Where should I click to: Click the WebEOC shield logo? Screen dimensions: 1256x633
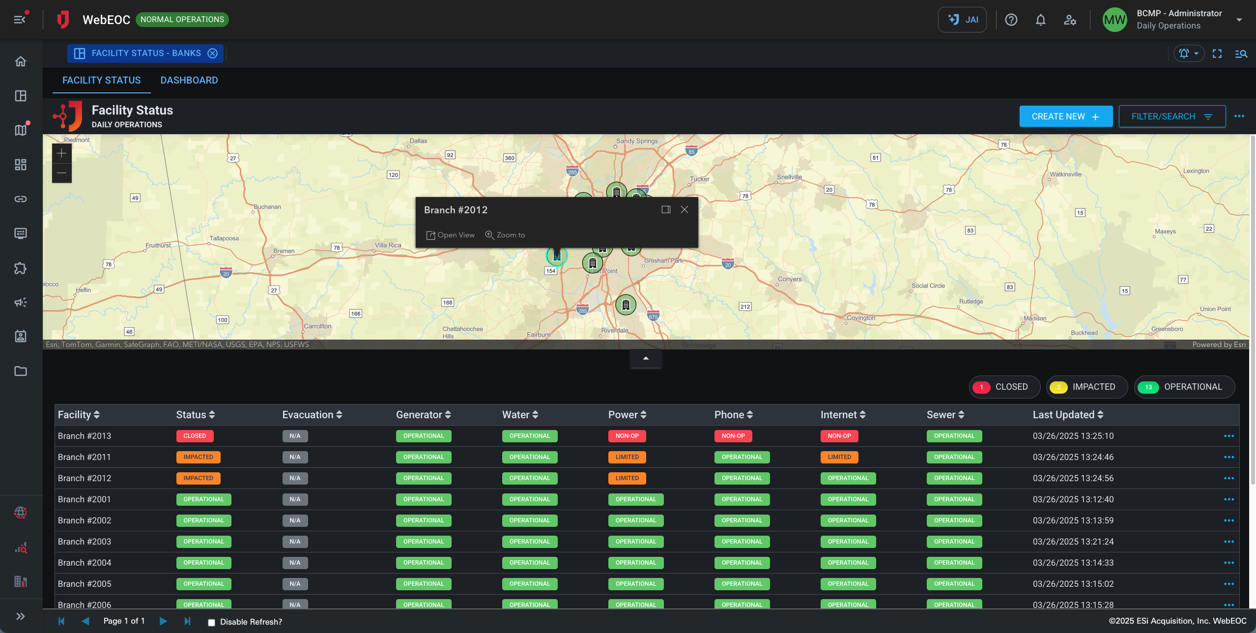coord(62,20)
